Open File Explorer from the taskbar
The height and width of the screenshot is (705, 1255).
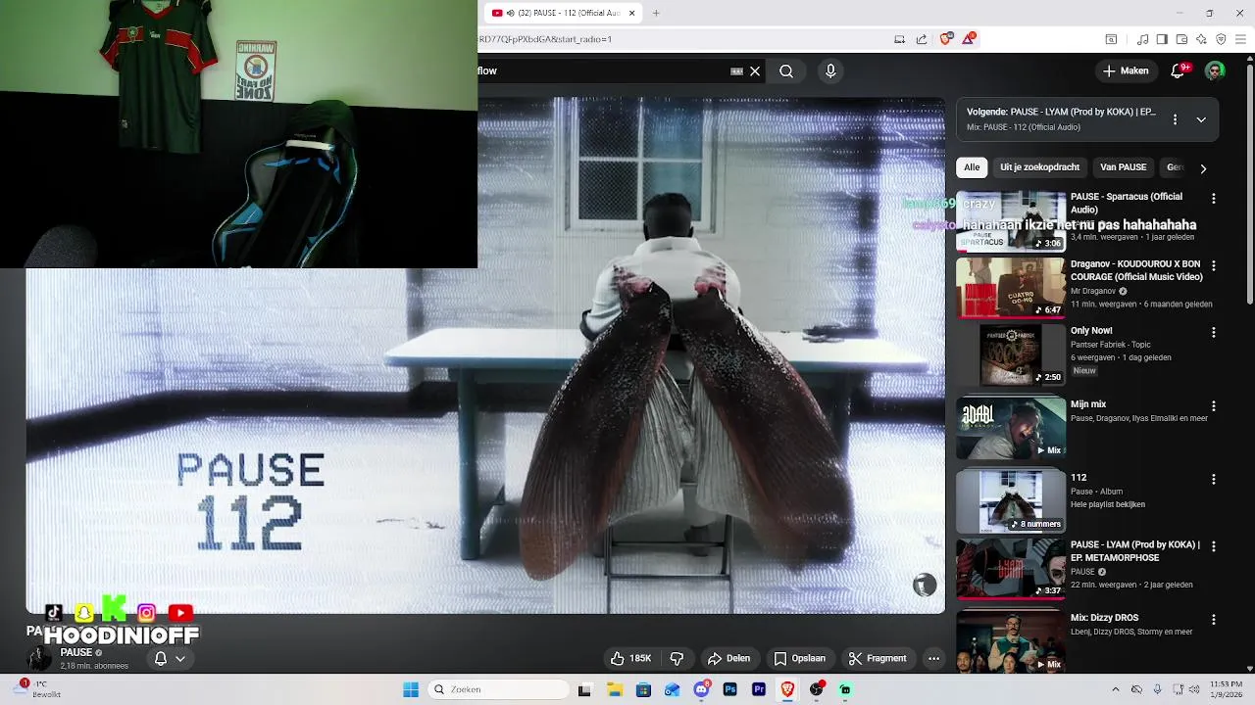pyautogui.click(x=615, y=689)
